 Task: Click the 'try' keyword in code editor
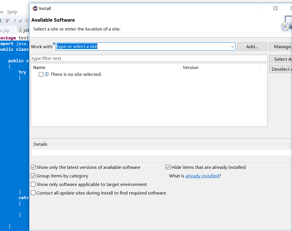coord(22,72)
